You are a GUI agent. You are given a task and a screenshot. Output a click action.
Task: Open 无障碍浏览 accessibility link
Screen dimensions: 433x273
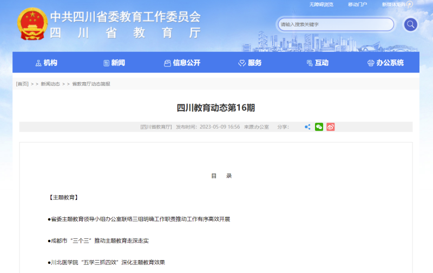[321, 4]
